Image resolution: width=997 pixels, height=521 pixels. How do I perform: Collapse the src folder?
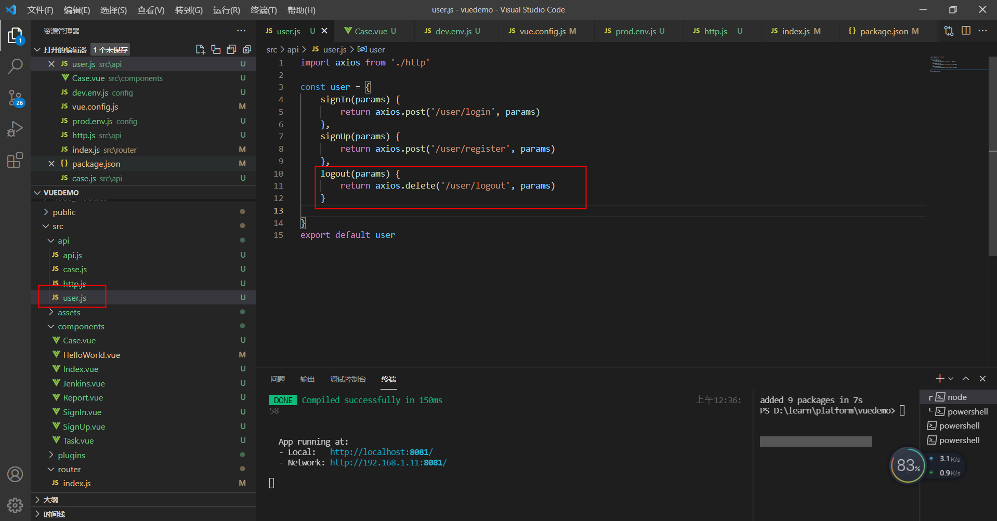[58, 226]
